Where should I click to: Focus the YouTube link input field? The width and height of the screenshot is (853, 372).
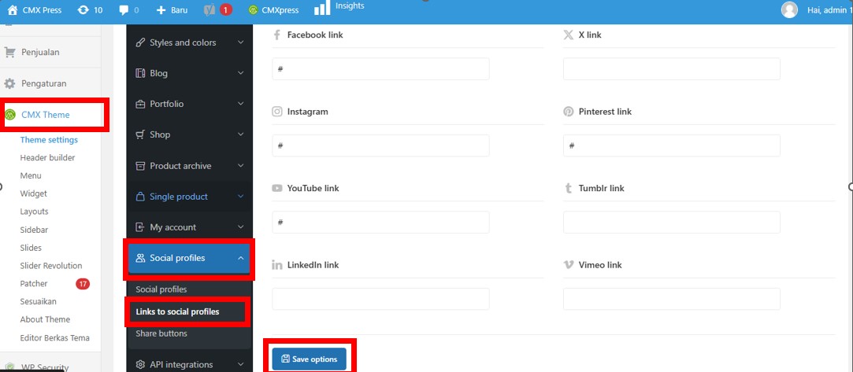(x=380, y=222)
